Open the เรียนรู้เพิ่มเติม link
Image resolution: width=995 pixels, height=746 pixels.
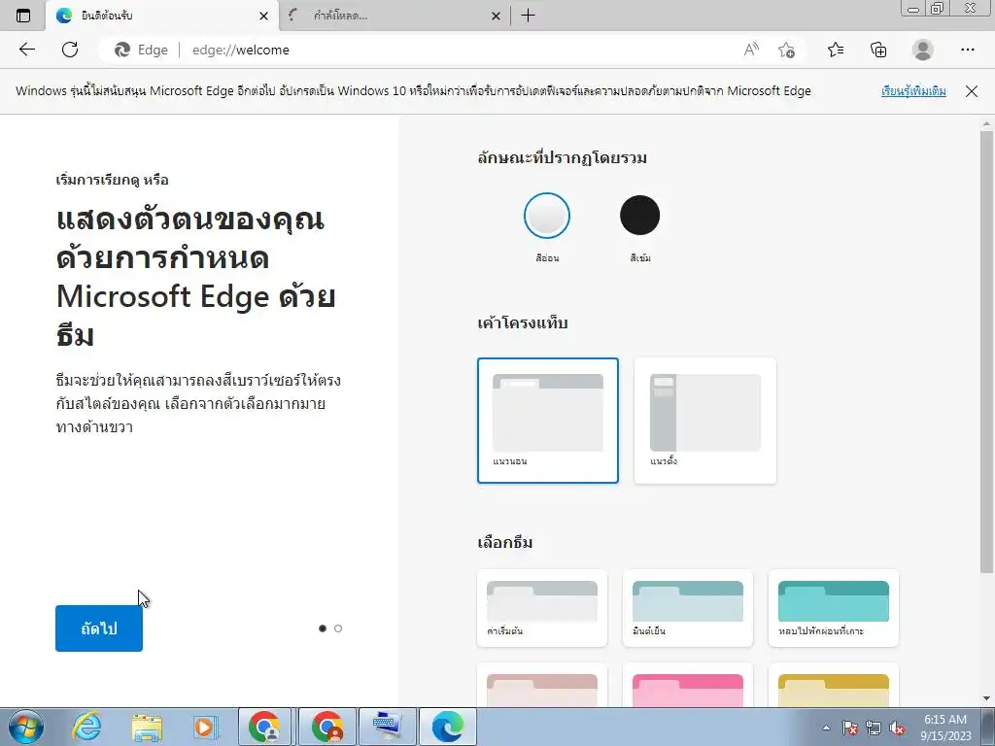(913, 91)
